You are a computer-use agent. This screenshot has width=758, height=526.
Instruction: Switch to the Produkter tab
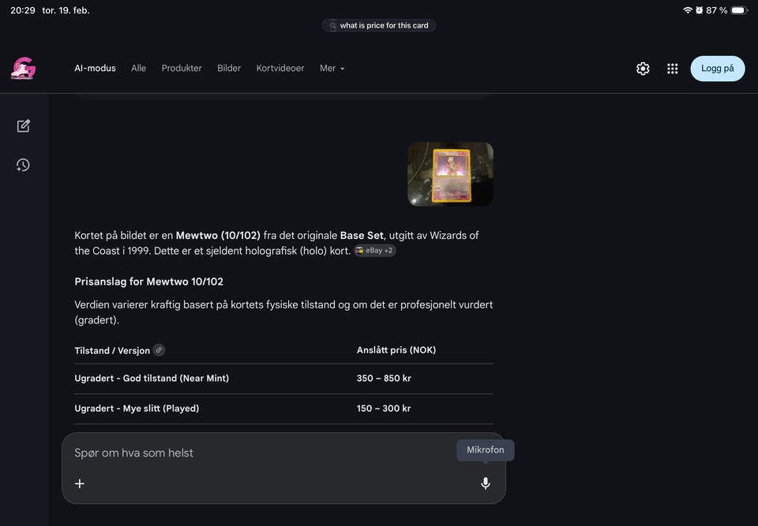(x=182, y=68)
